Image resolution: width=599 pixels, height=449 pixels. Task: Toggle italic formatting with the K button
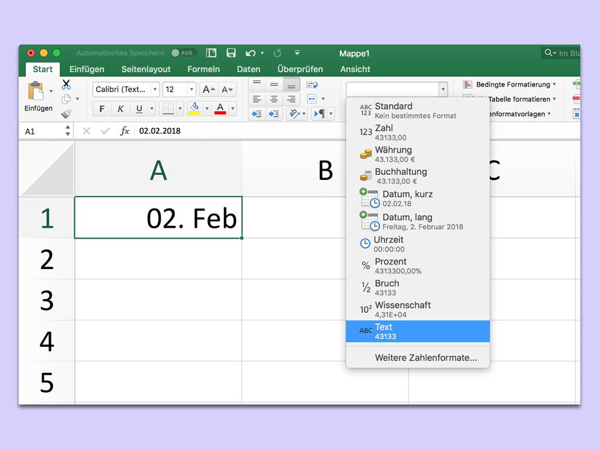coord(121,109)
